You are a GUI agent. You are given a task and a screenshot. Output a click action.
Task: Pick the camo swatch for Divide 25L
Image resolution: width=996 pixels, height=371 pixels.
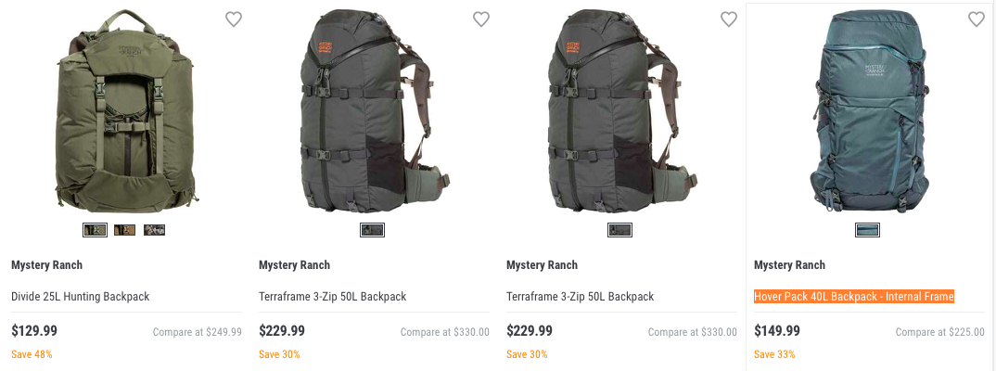(154, 230)
